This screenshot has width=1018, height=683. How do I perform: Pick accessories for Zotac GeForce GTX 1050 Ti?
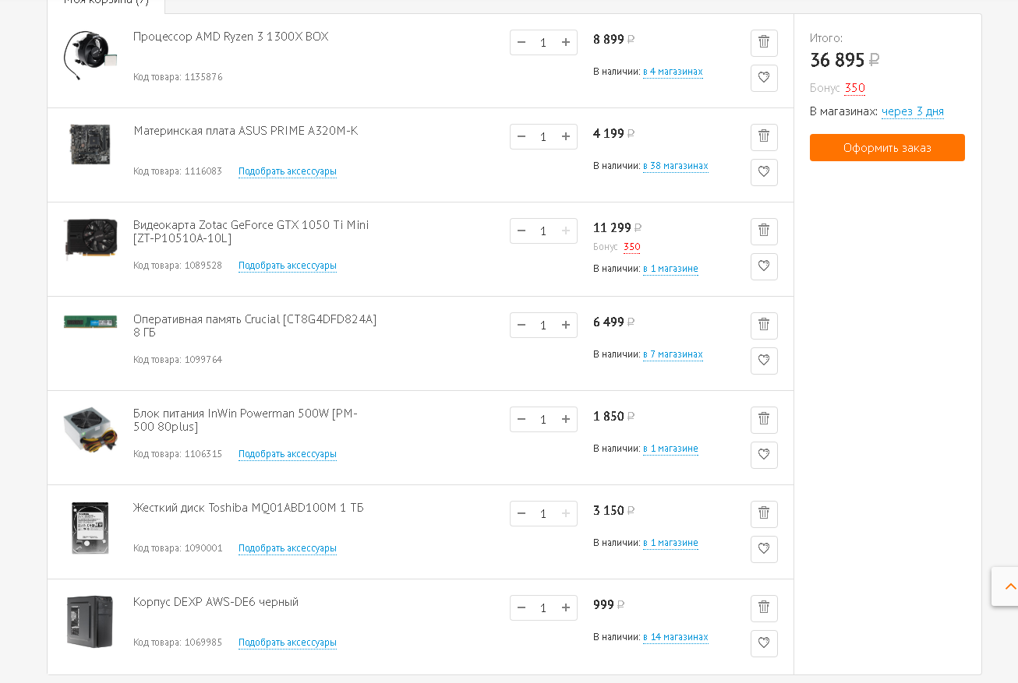[288, 266]
